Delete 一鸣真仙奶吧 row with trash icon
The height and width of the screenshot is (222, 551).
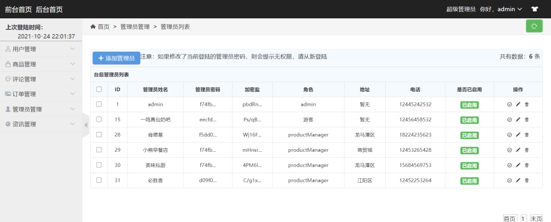tap(527, 120)
